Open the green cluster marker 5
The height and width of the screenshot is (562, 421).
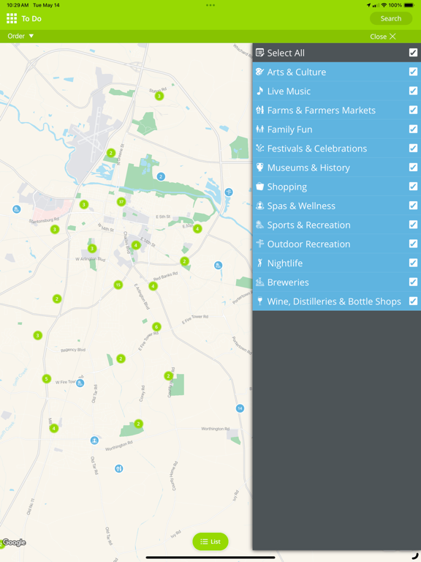click(x=46, y=379)
